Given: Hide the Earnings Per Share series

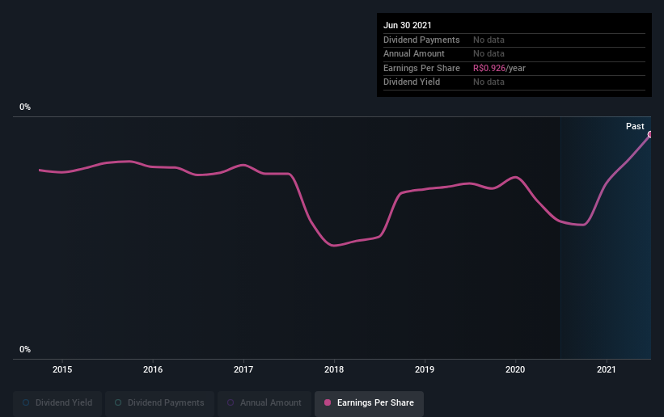Looking at the screenshot, I should pyautogui.click(x=369, y=403).
